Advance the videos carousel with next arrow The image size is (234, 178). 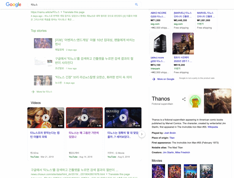(142, 134)
